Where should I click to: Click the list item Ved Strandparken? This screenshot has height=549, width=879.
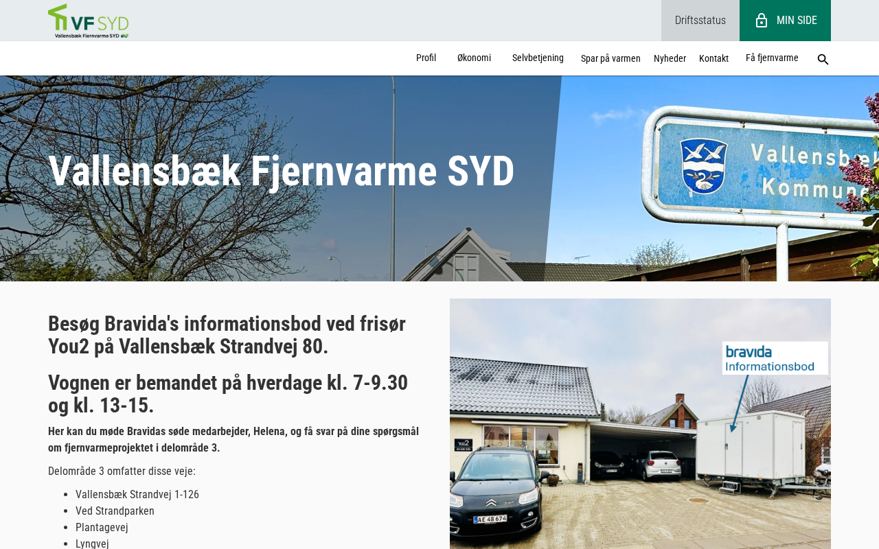115,511
